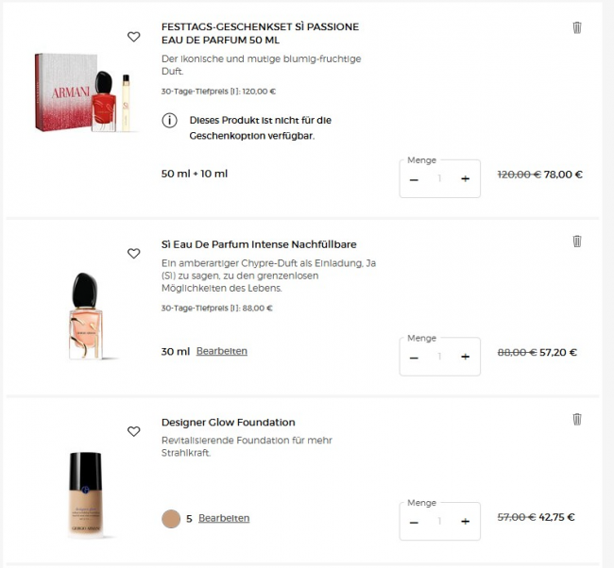Screen dimensions: 614x568
Task: Toggle wishlist heart for Sì Eau De Parfum Intense
Action: tap(133, 254)
